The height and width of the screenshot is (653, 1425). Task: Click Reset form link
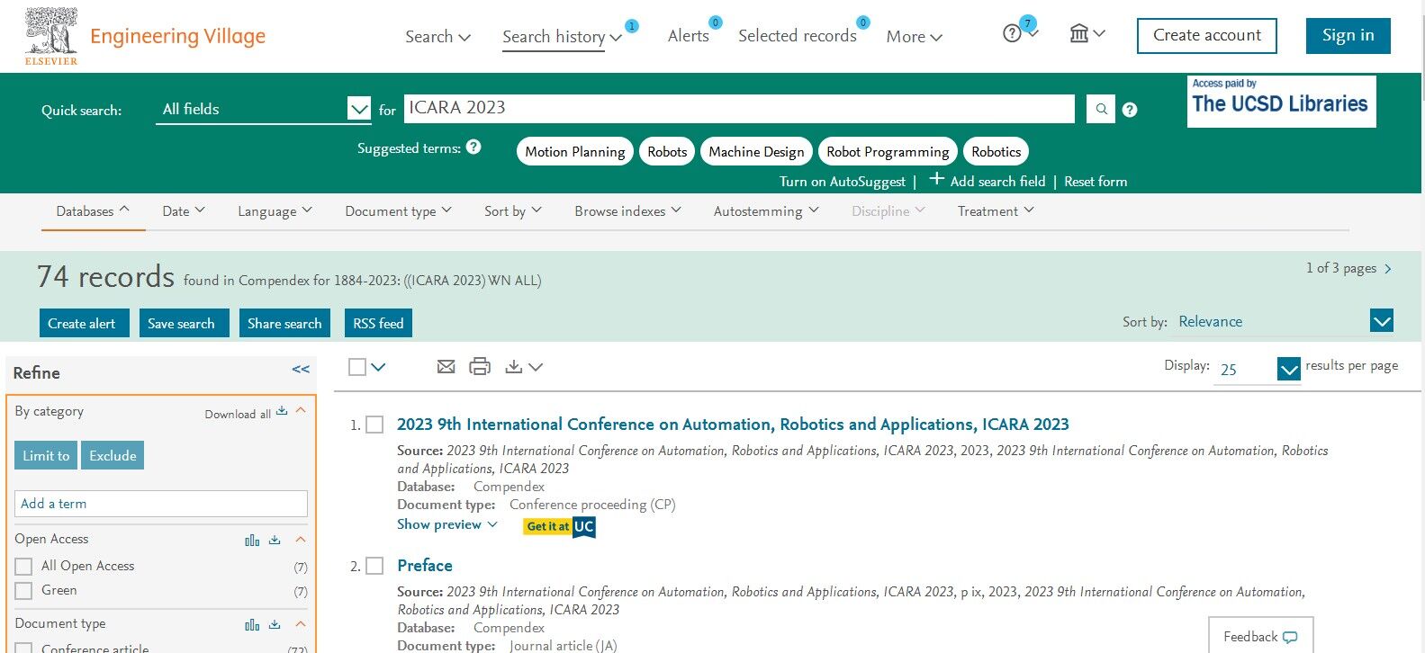[x=1096, y=182]
